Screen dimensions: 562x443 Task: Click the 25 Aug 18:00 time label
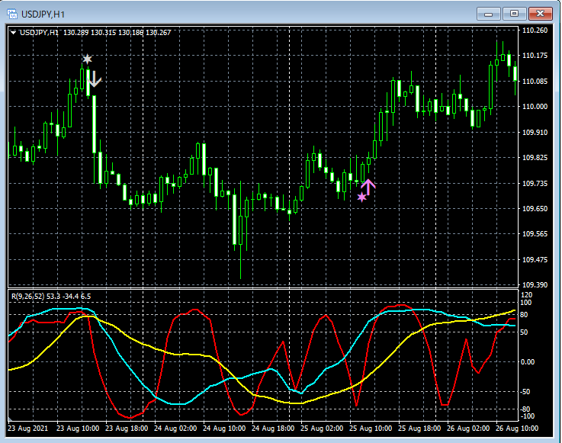419,429
